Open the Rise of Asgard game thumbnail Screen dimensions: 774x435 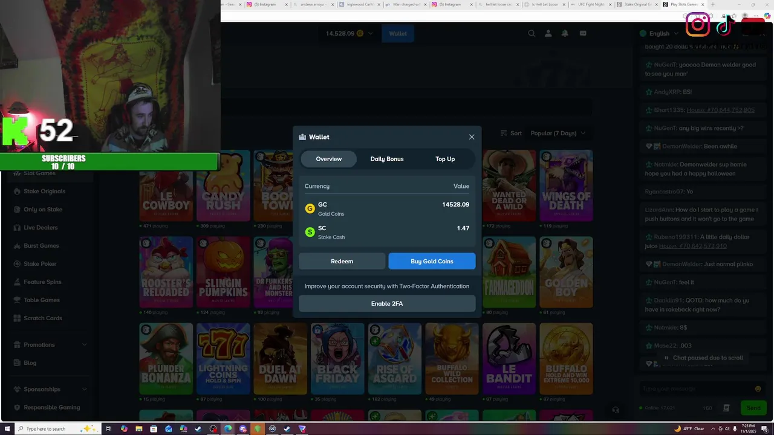pos(394,358)
